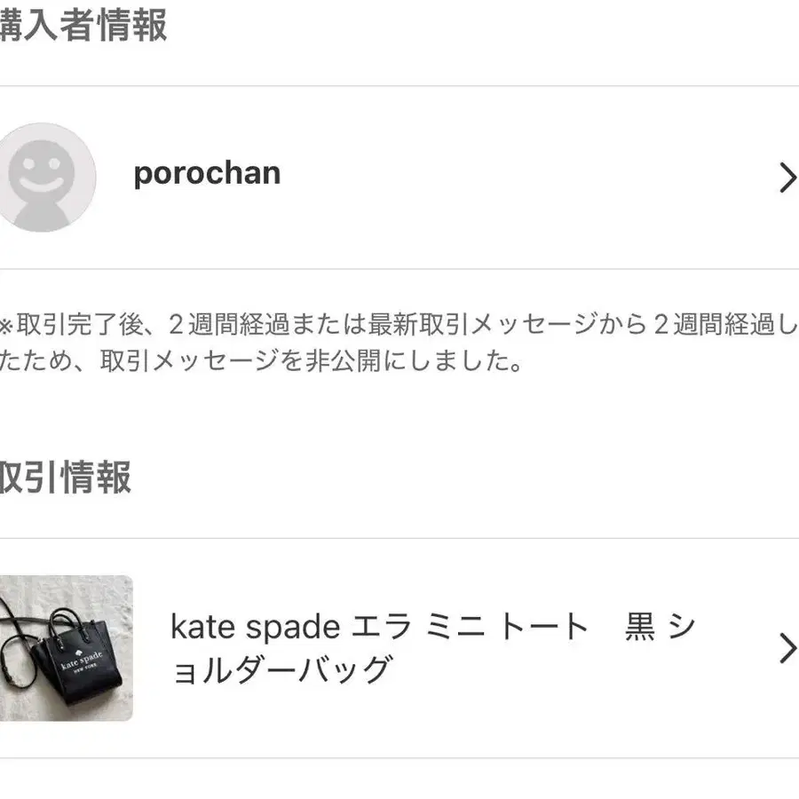Open the kate spade item via the chevron

pos(787,648)
